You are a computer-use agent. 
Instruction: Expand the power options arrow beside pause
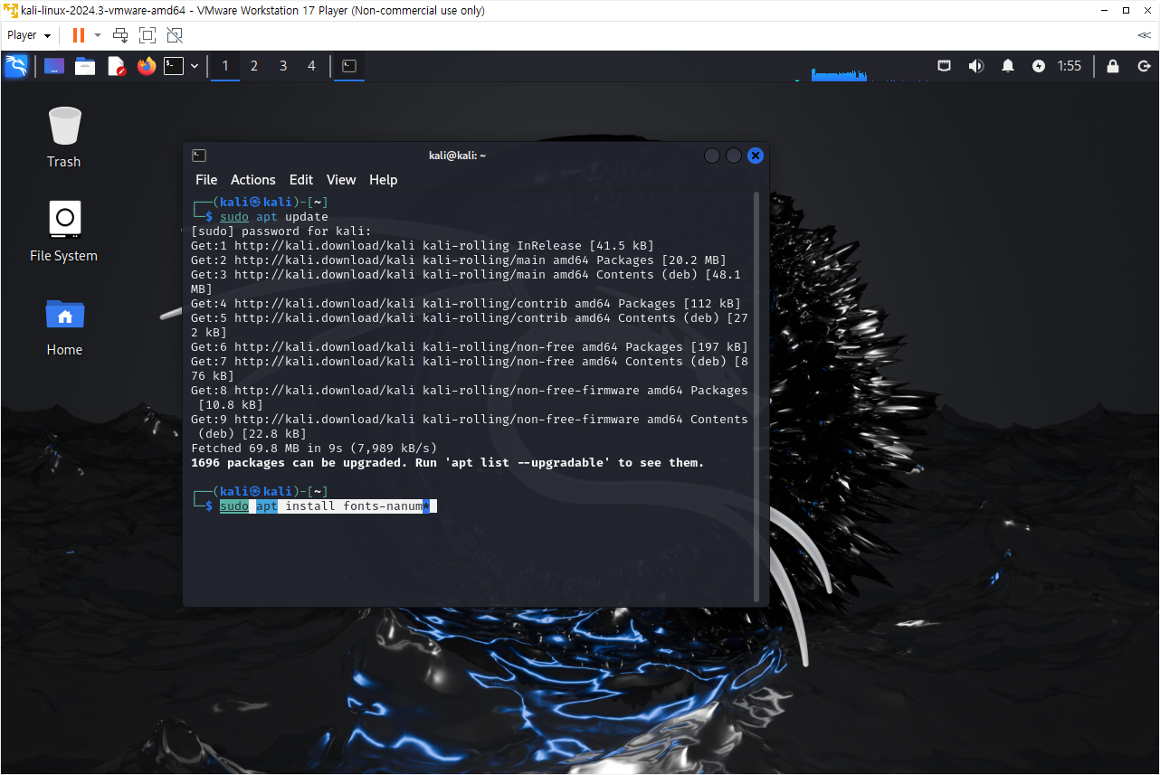click(x=97, y=35)
